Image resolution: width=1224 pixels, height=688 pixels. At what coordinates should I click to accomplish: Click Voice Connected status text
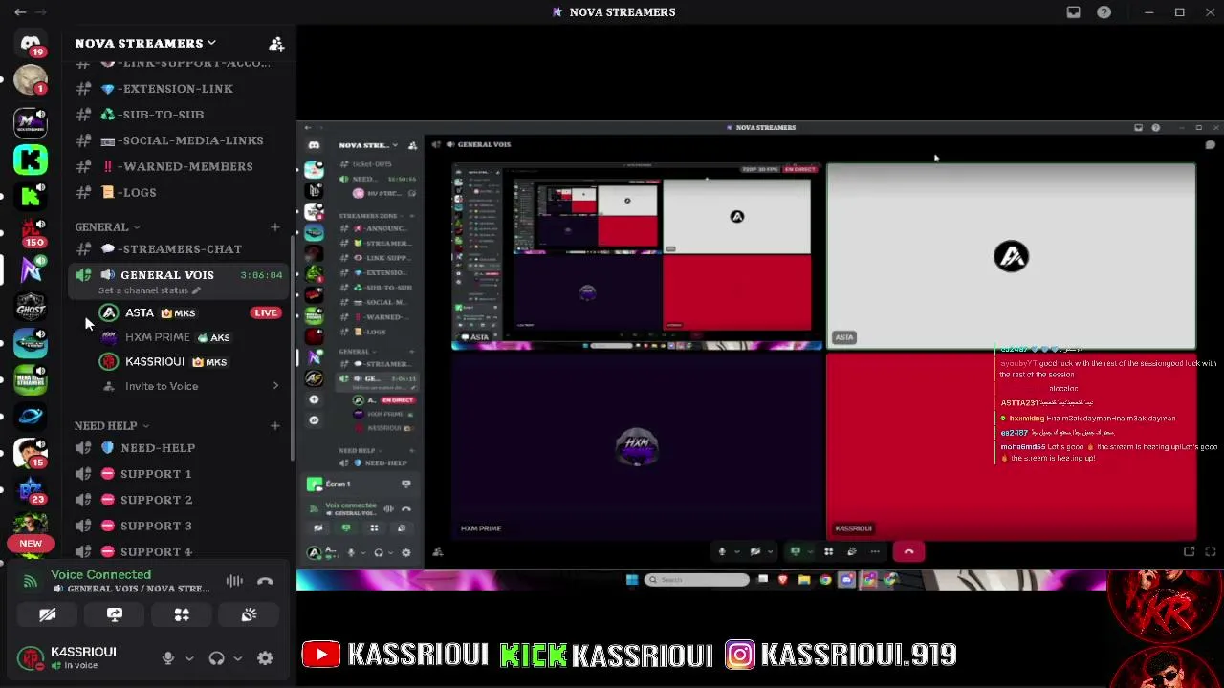pos(100,574)
